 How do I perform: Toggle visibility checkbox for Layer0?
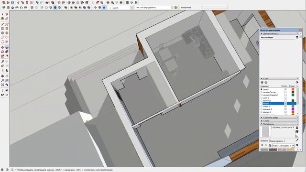285,89
